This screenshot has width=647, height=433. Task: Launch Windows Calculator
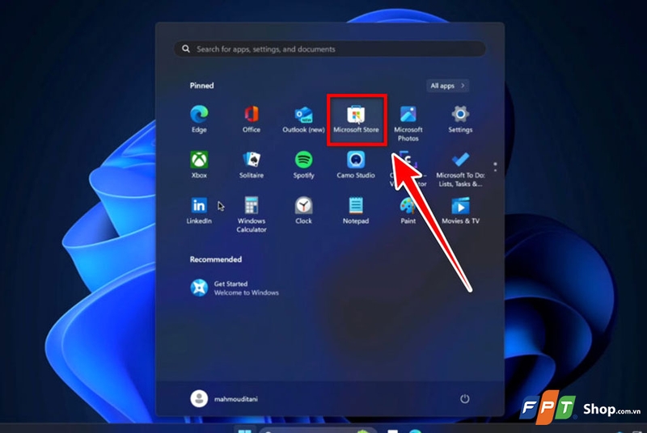[252, 214]
